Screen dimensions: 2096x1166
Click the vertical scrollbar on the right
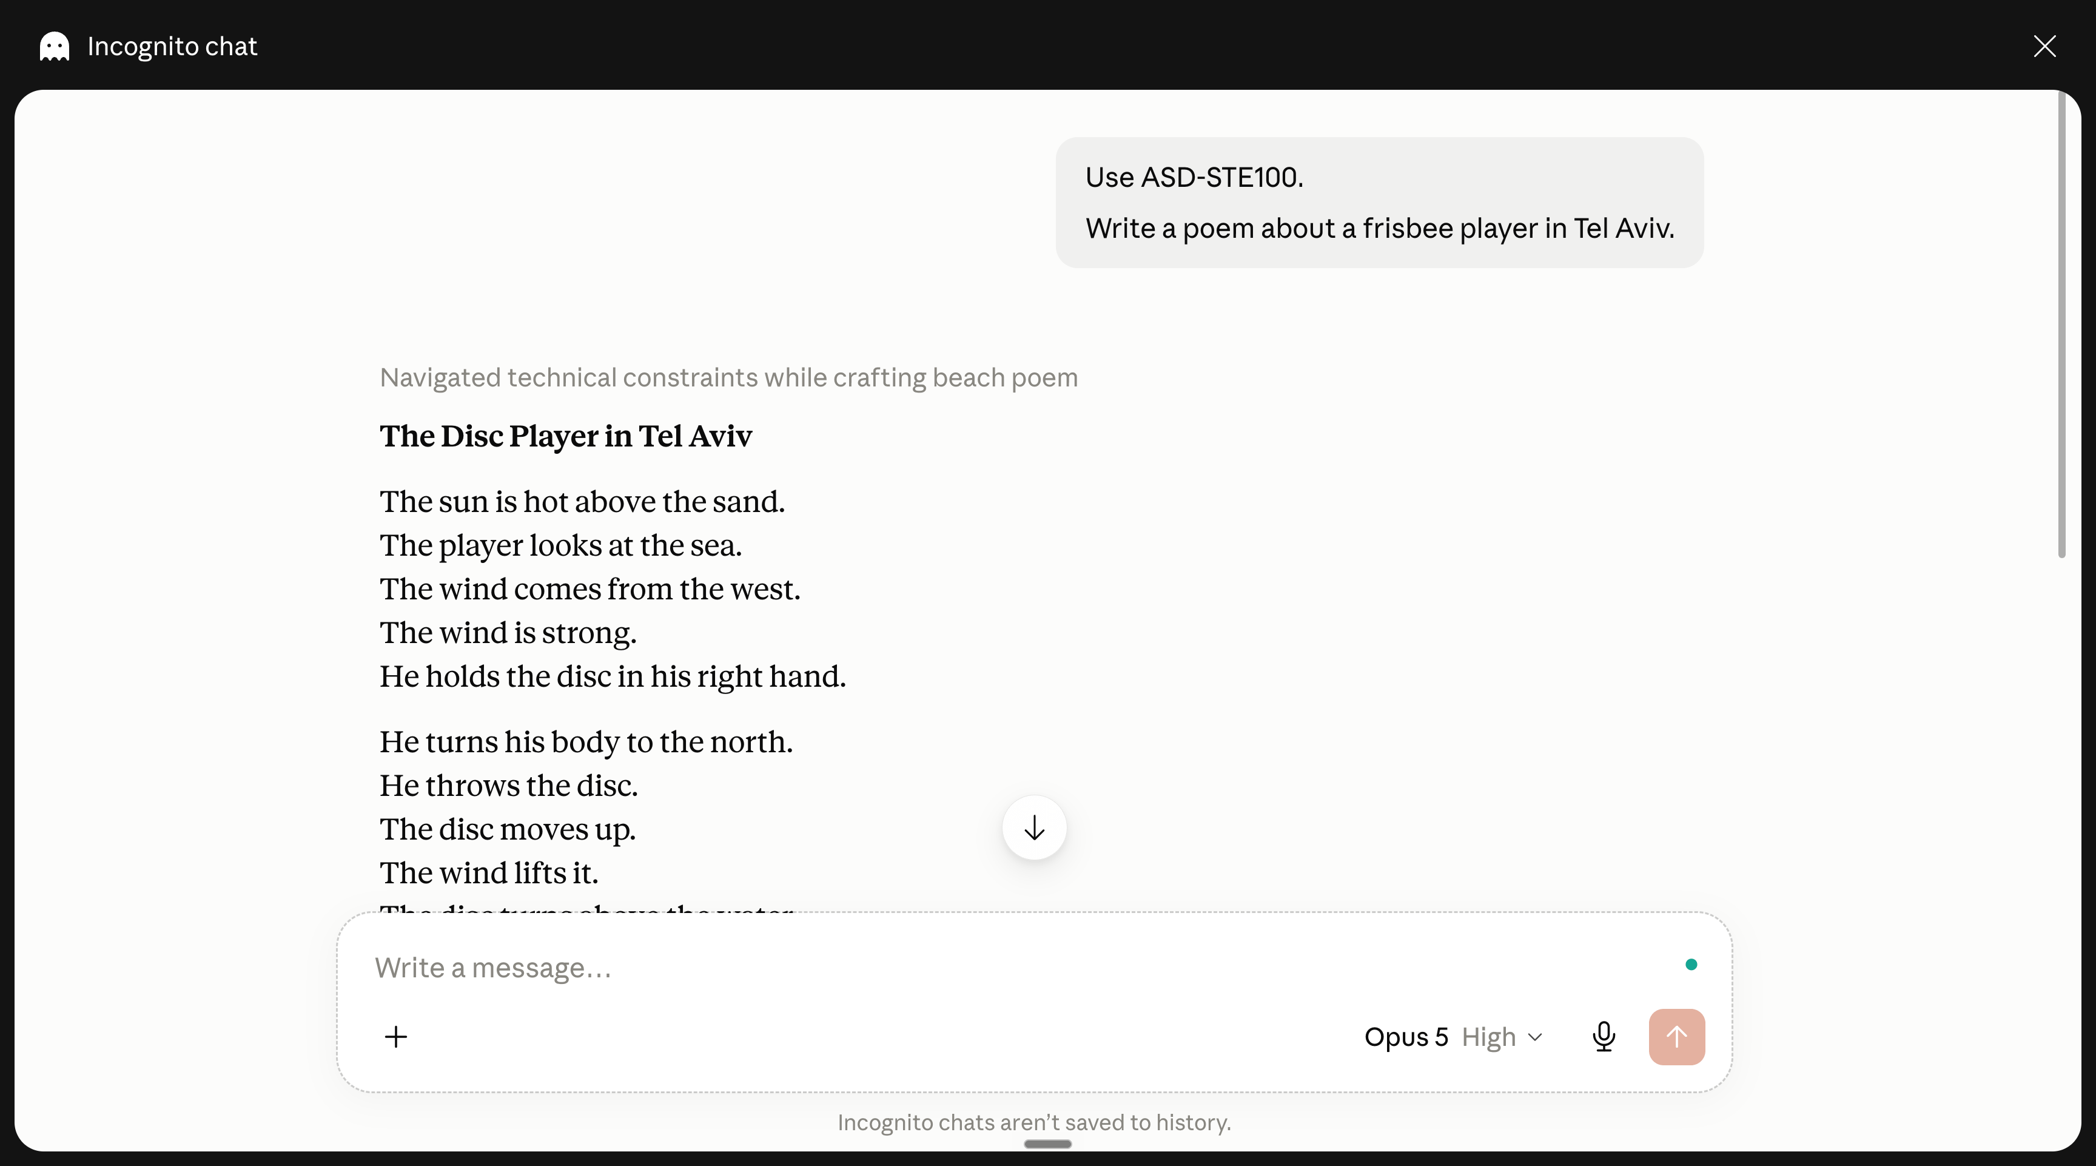2062,325
